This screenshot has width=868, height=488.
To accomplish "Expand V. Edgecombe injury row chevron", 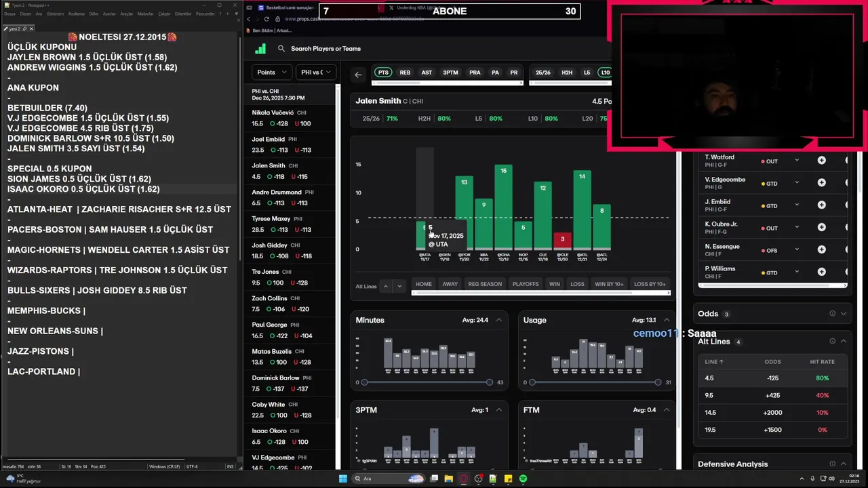I will click(797, 183).
